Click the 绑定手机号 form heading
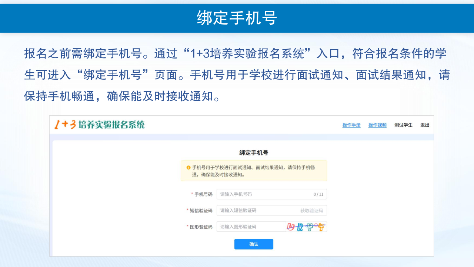 tap(254, 152)
